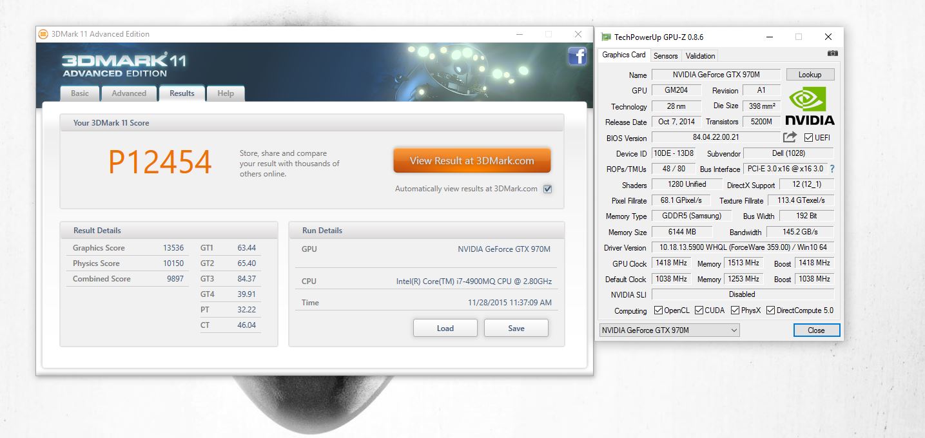
Task: Toggle the DirectCompute 5.0 checkbox
Action: pos(771,310)
